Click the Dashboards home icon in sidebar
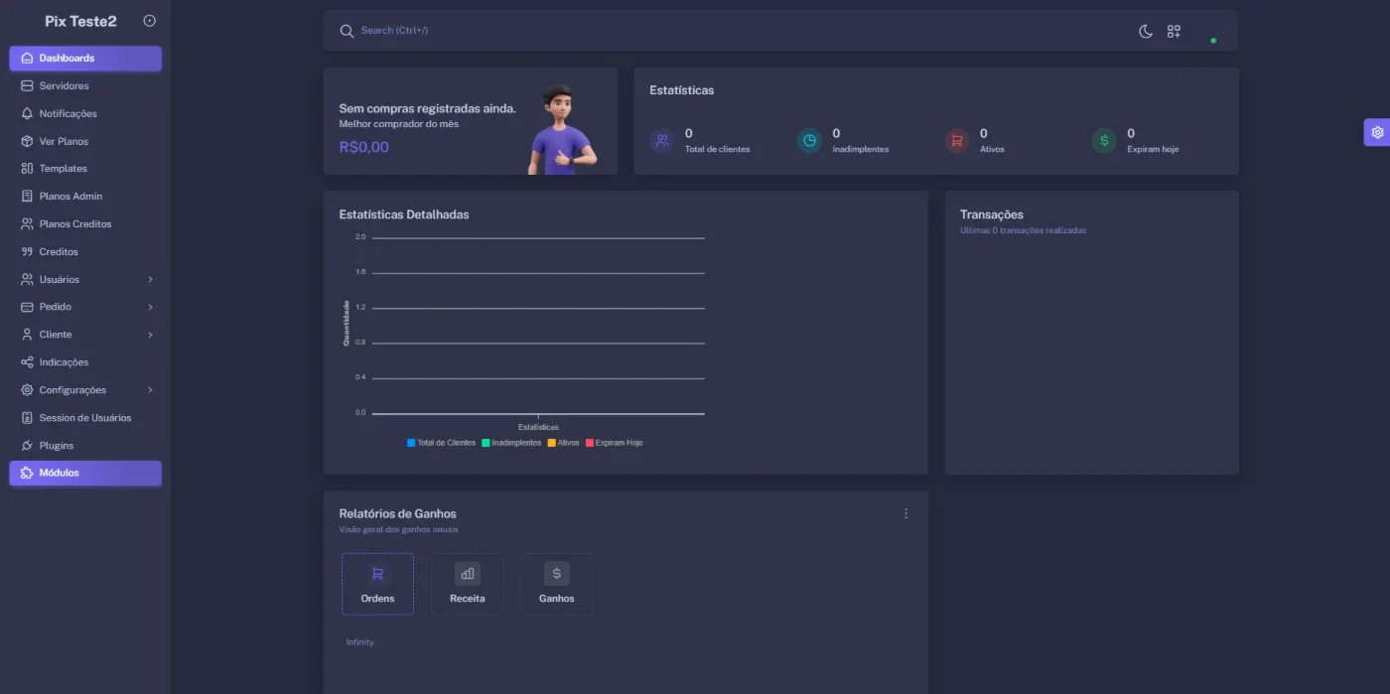 27,59
